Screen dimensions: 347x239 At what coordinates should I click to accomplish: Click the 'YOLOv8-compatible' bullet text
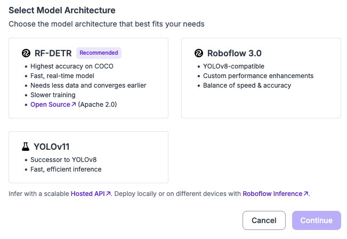tap(233, 66)
